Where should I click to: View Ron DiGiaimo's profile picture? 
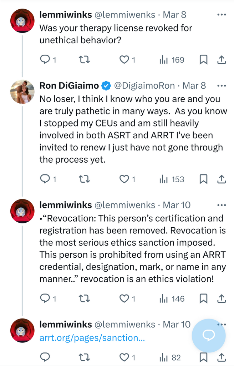(22, 91)
